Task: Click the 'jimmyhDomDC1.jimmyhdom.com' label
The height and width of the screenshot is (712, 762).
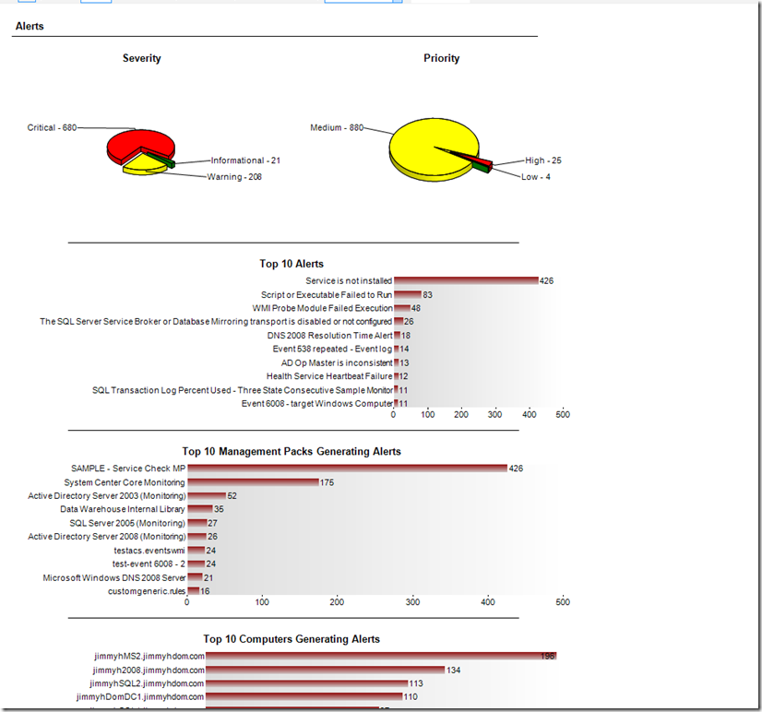Action: (140, 697)
